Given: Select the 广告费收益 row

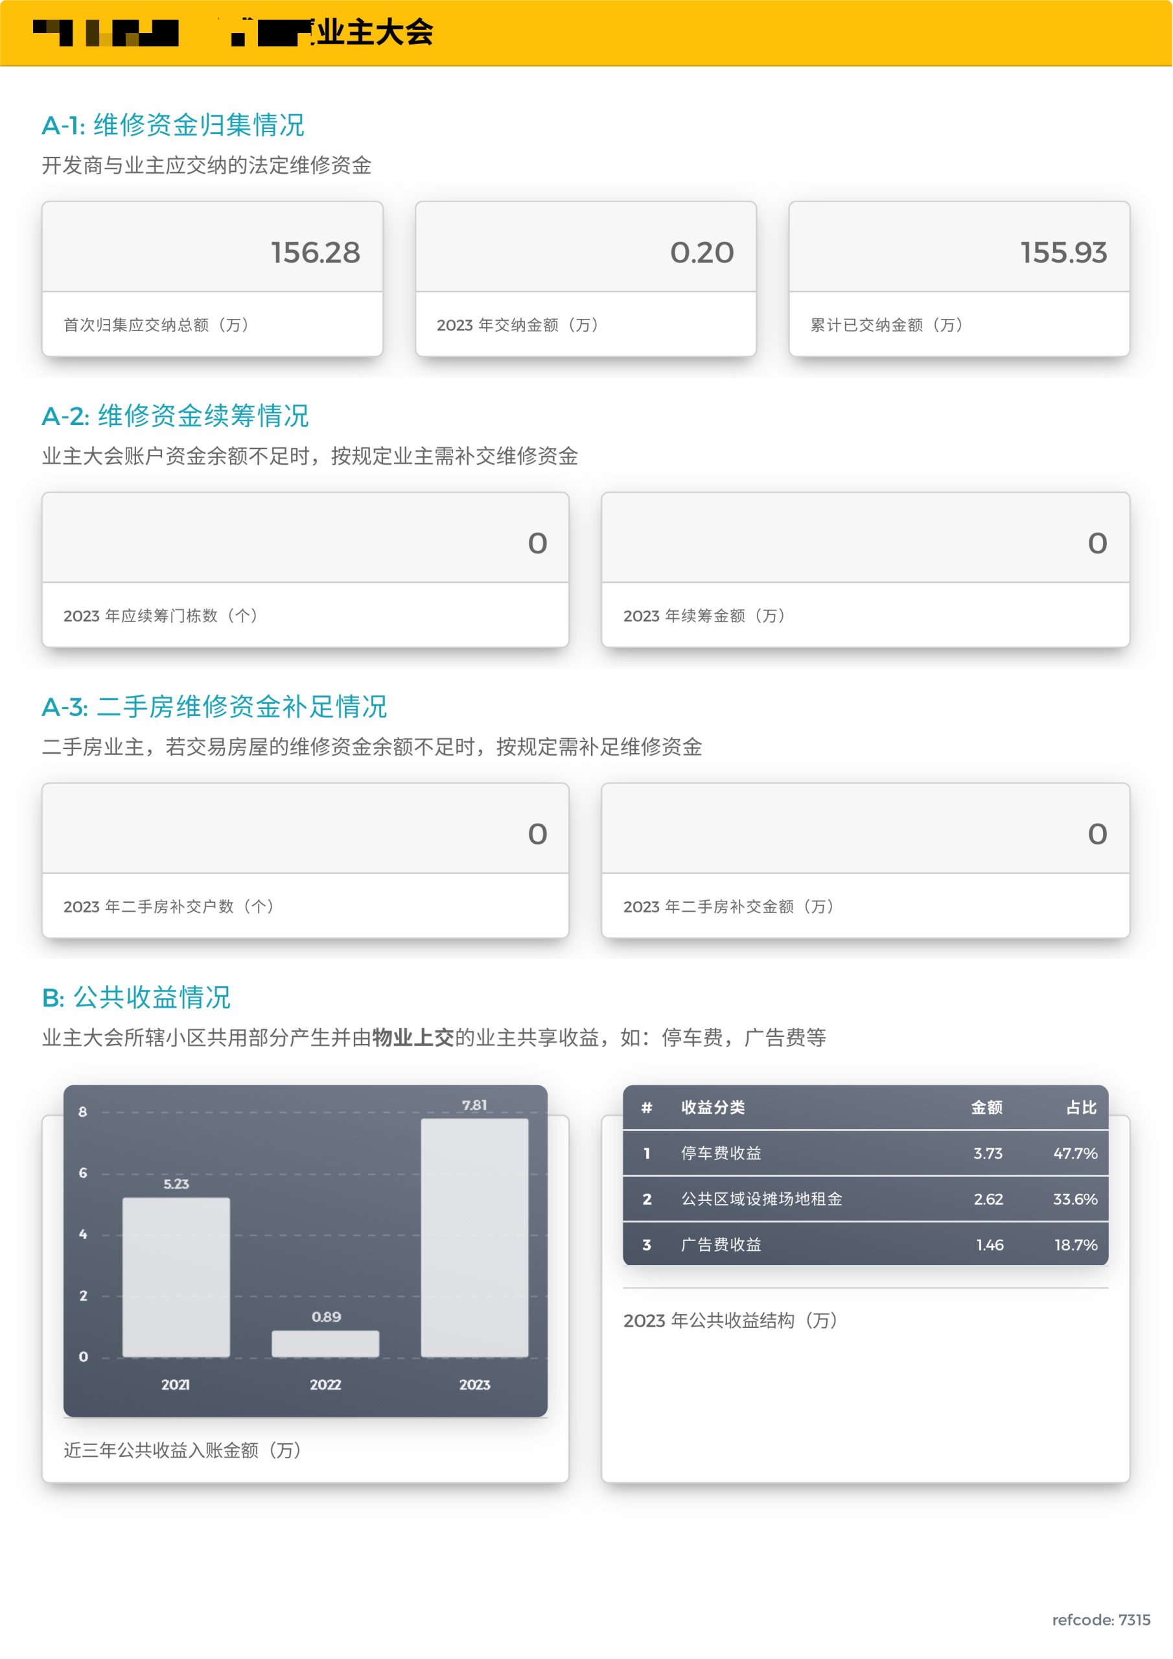Looking at the screenshot, I should pyautogui.click(x=865, y=1244).
